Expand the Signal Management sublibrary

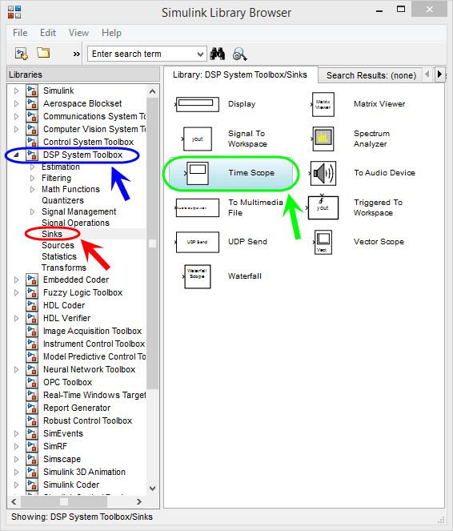coord(33,211)
